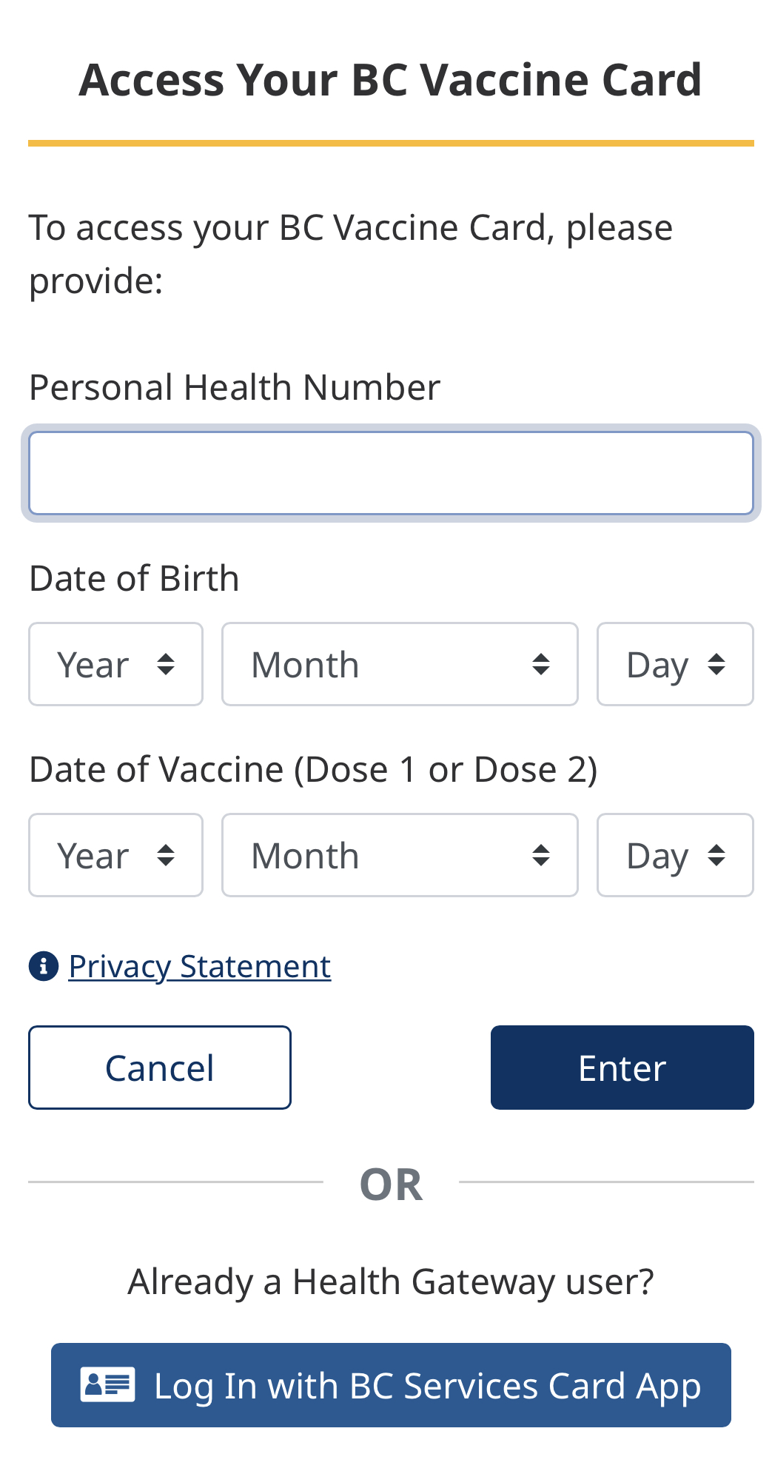Screen dimensions: 772x1471
Task: Click the arrows icon in vaccine Month select
Action: pos(541,855)
